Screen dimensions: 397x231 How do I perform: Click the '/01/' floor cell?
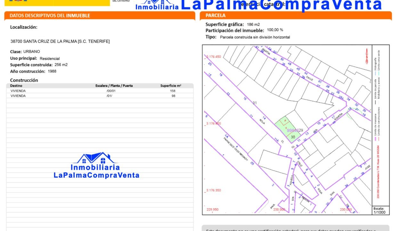(x=109, y=96)
